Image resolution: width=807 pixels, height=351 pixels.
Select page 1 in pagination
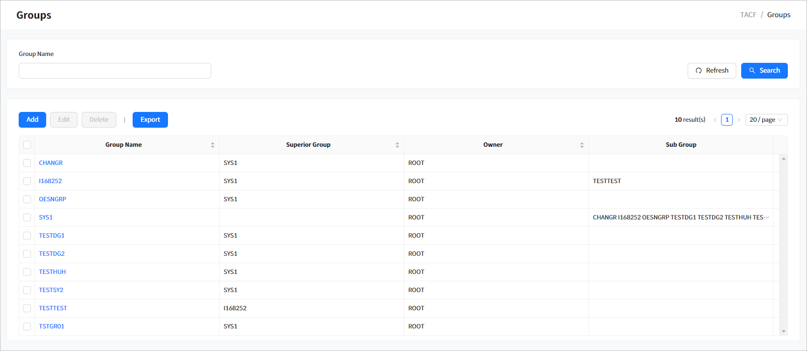[727, 120]
